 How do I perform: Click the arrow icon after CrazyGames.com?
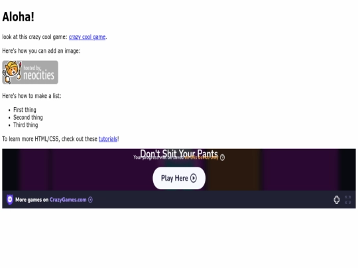pos(90,200)
